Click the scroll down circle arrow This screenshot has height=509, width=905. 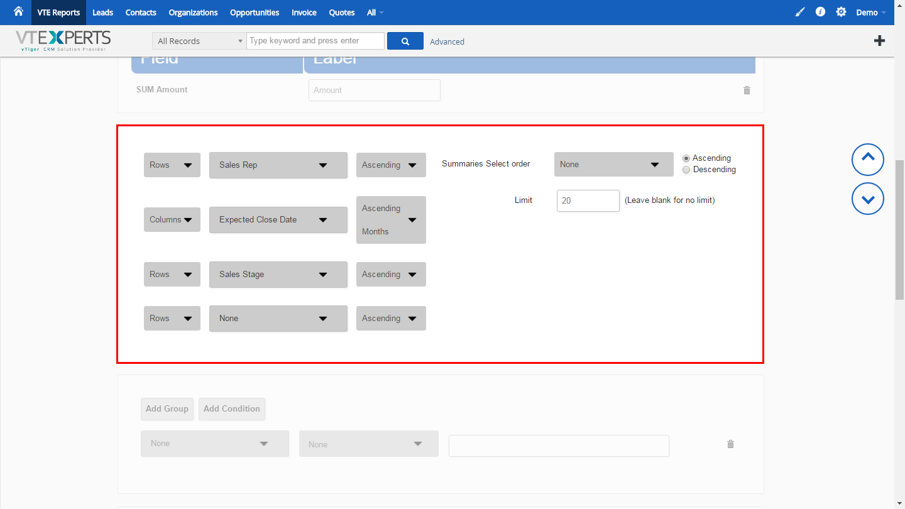click(x=868, y=199)
